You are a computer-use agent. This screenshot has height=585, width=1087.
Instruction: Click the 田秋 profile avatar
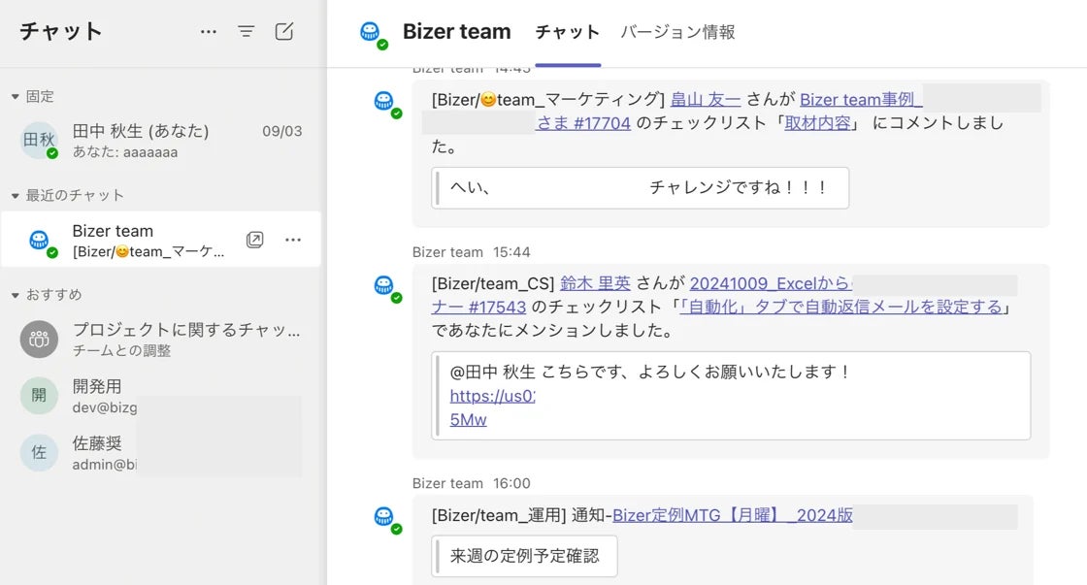(40, 140)
